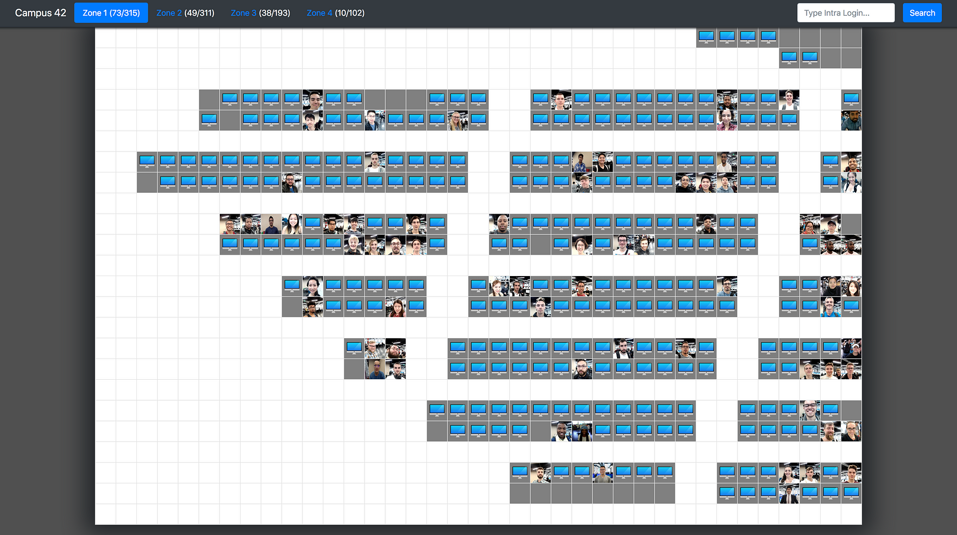Switch to the Zone 3 tab
The image size is (957, 535).
tap(260, 13)
